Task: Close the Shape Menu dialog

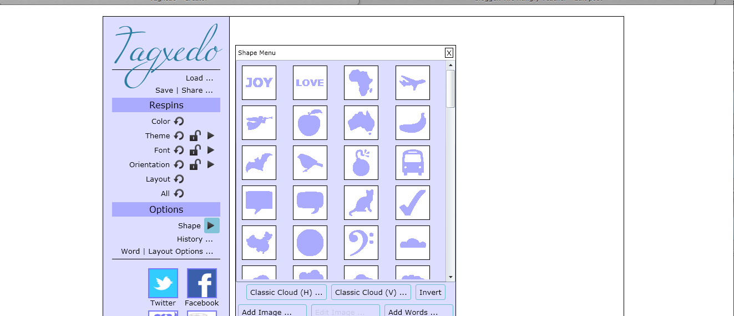Action: point(449,53)
